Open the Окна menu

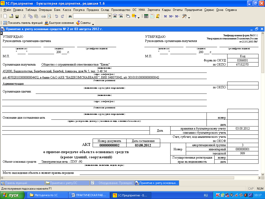[220, 10]
